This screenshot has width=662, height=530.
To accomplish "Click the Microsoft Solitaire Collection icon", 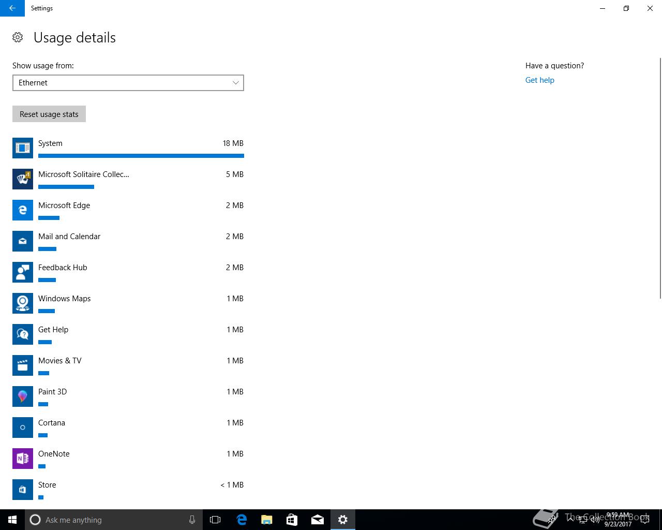I will point(23,179).
